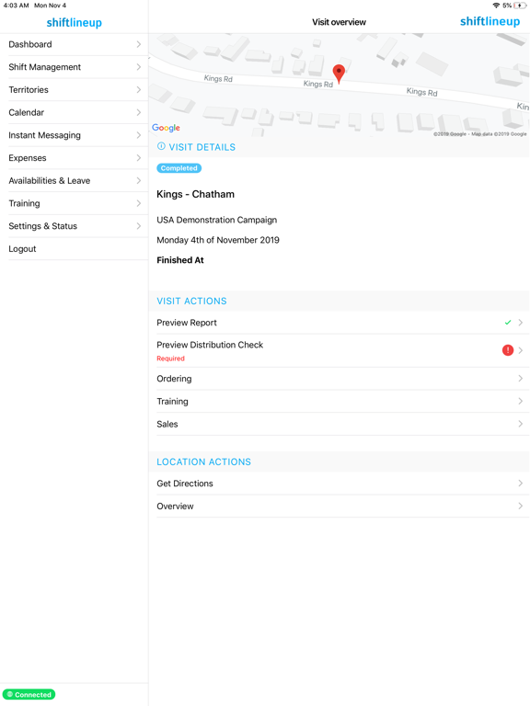
Task: Click the chevron on the visit Training row
Action: coord(521,401)
